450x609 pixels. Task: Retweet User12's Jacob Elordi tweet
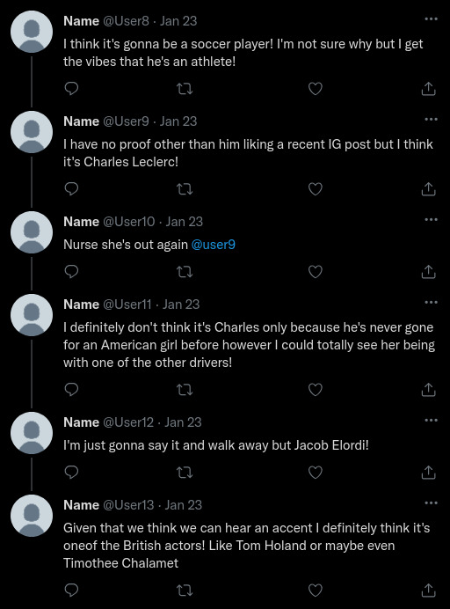click(185, 473)
